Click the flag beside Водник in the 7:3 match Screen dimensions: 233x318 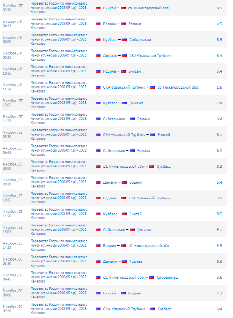[123, 293]
